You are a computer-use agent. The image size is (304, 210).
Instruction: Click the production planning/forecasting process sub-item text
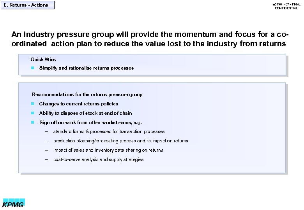click(120, 141)
